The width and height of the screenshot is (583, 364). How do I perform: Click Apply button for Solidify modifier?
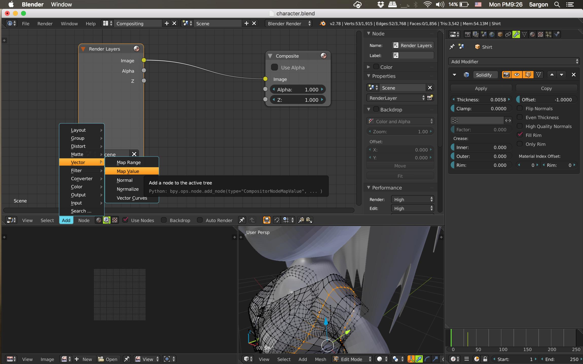(x=481, y=88)
